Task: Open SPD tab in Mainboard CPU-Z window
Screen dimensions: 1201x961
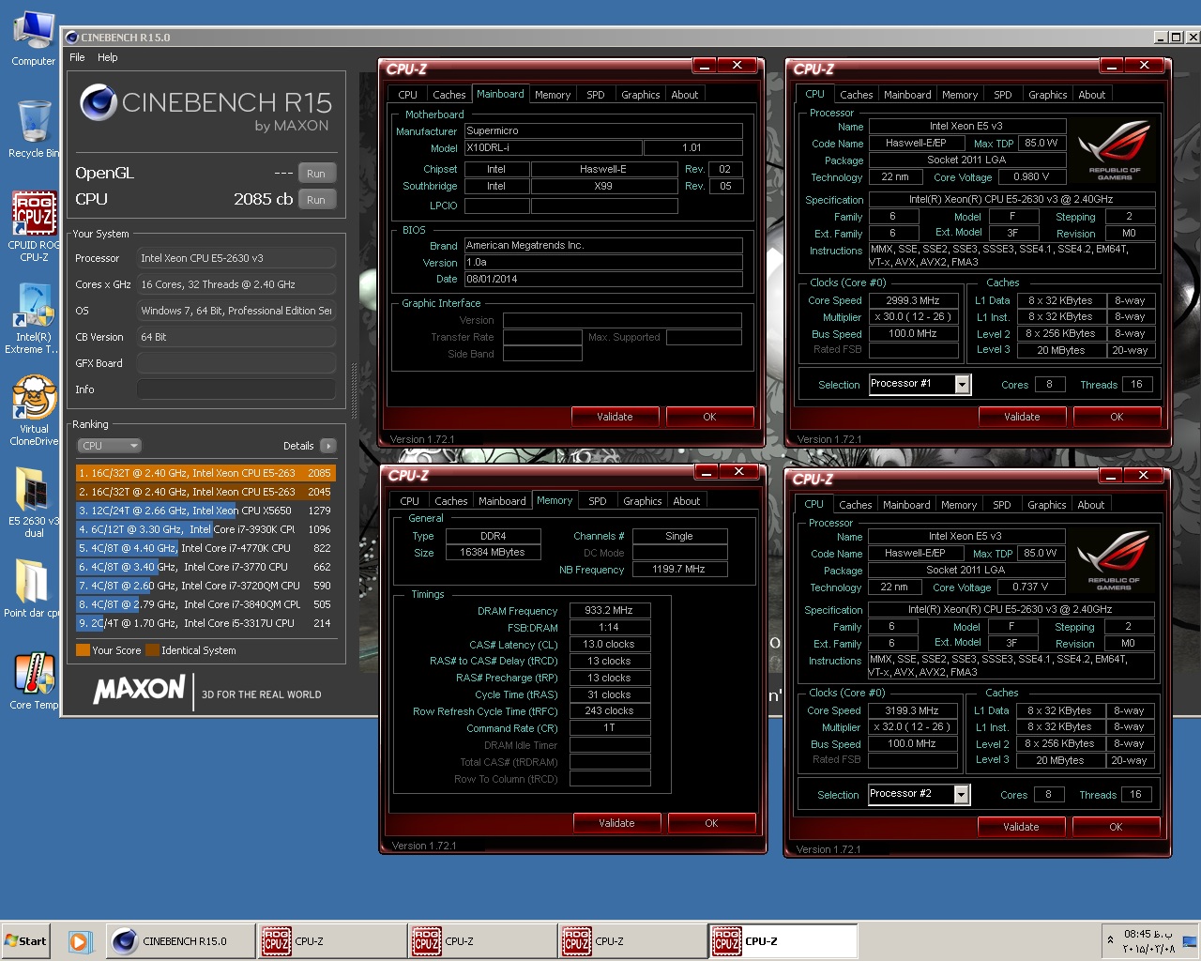Action: [x=595, y=95]
